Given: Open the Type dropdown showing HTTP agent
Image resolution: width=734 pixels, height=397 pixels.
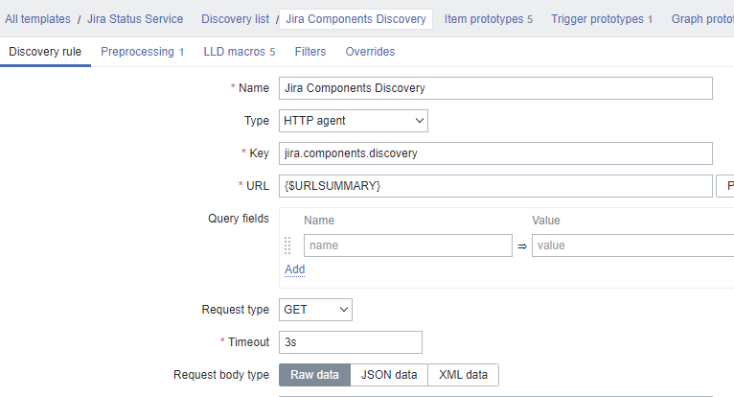Looking at the screenshot, I should [x=354, y=121].
